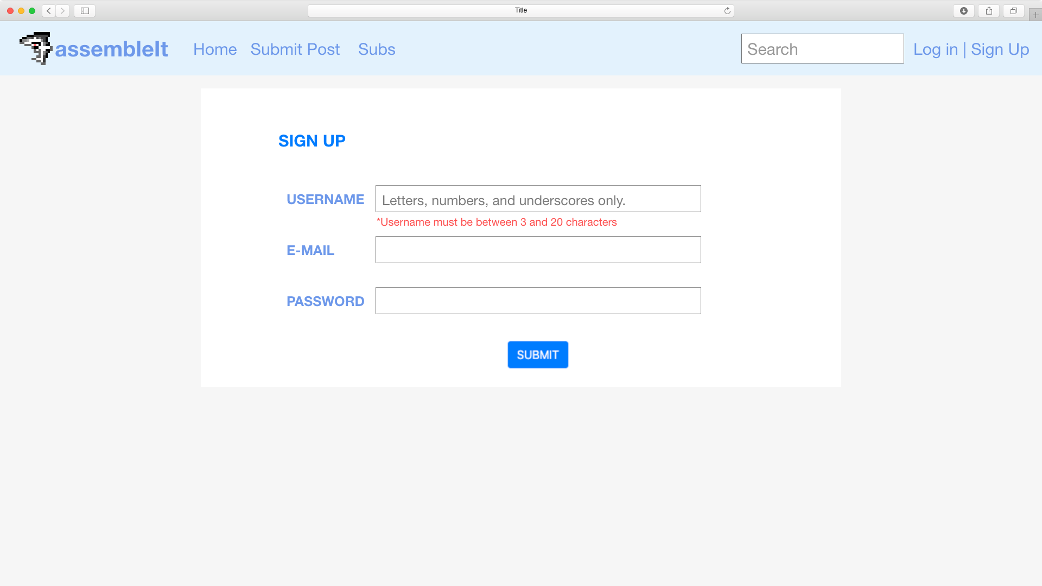Image resolution: width=1042 pixels, height=586 pixels.
Task: Click the reload/refresh page icon
Action: (x=728, y=10)
